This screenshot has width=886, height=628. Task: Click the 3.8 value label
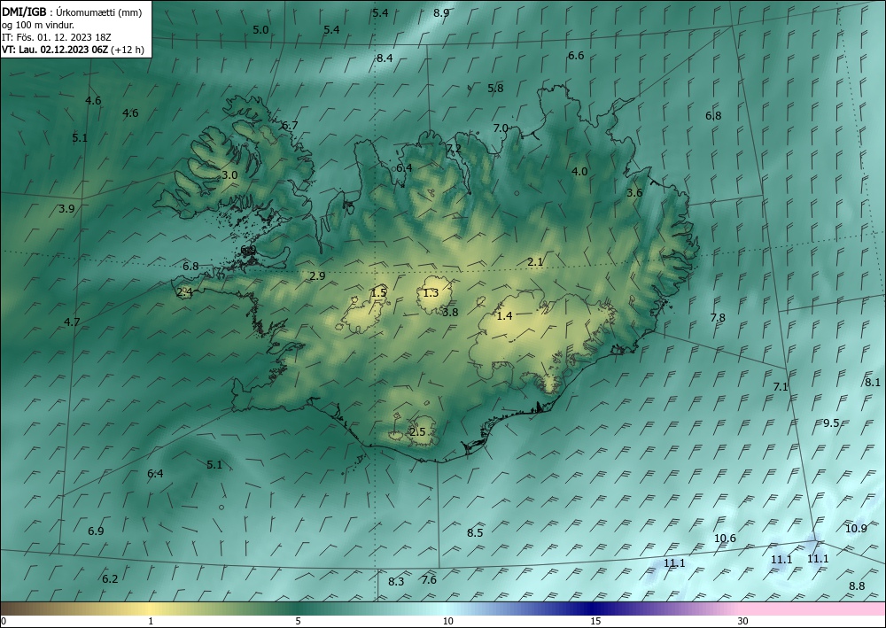point(450,312)
